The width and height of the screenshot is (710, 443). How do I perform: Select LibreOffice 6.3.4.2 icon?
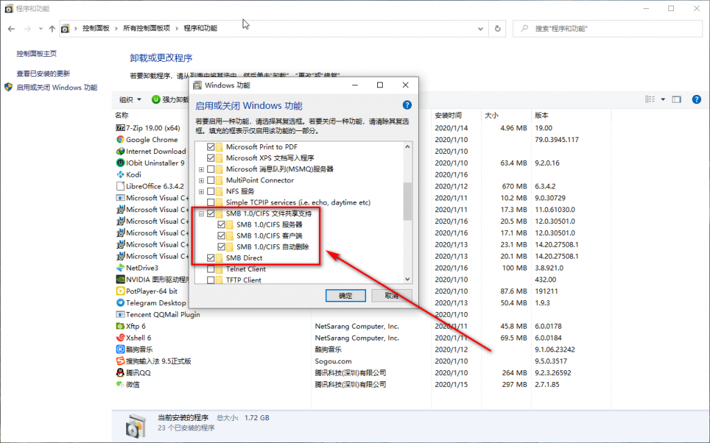(x=120, y=186)
